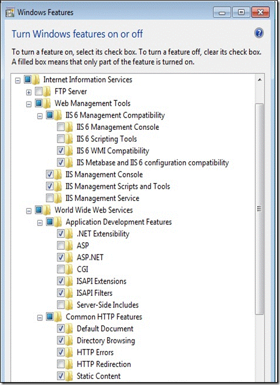Image resolution: width=280 pixels, height=385 pixels.
Task: Click the IIS 6 Management Console folder icon
Action: point(69,127)
